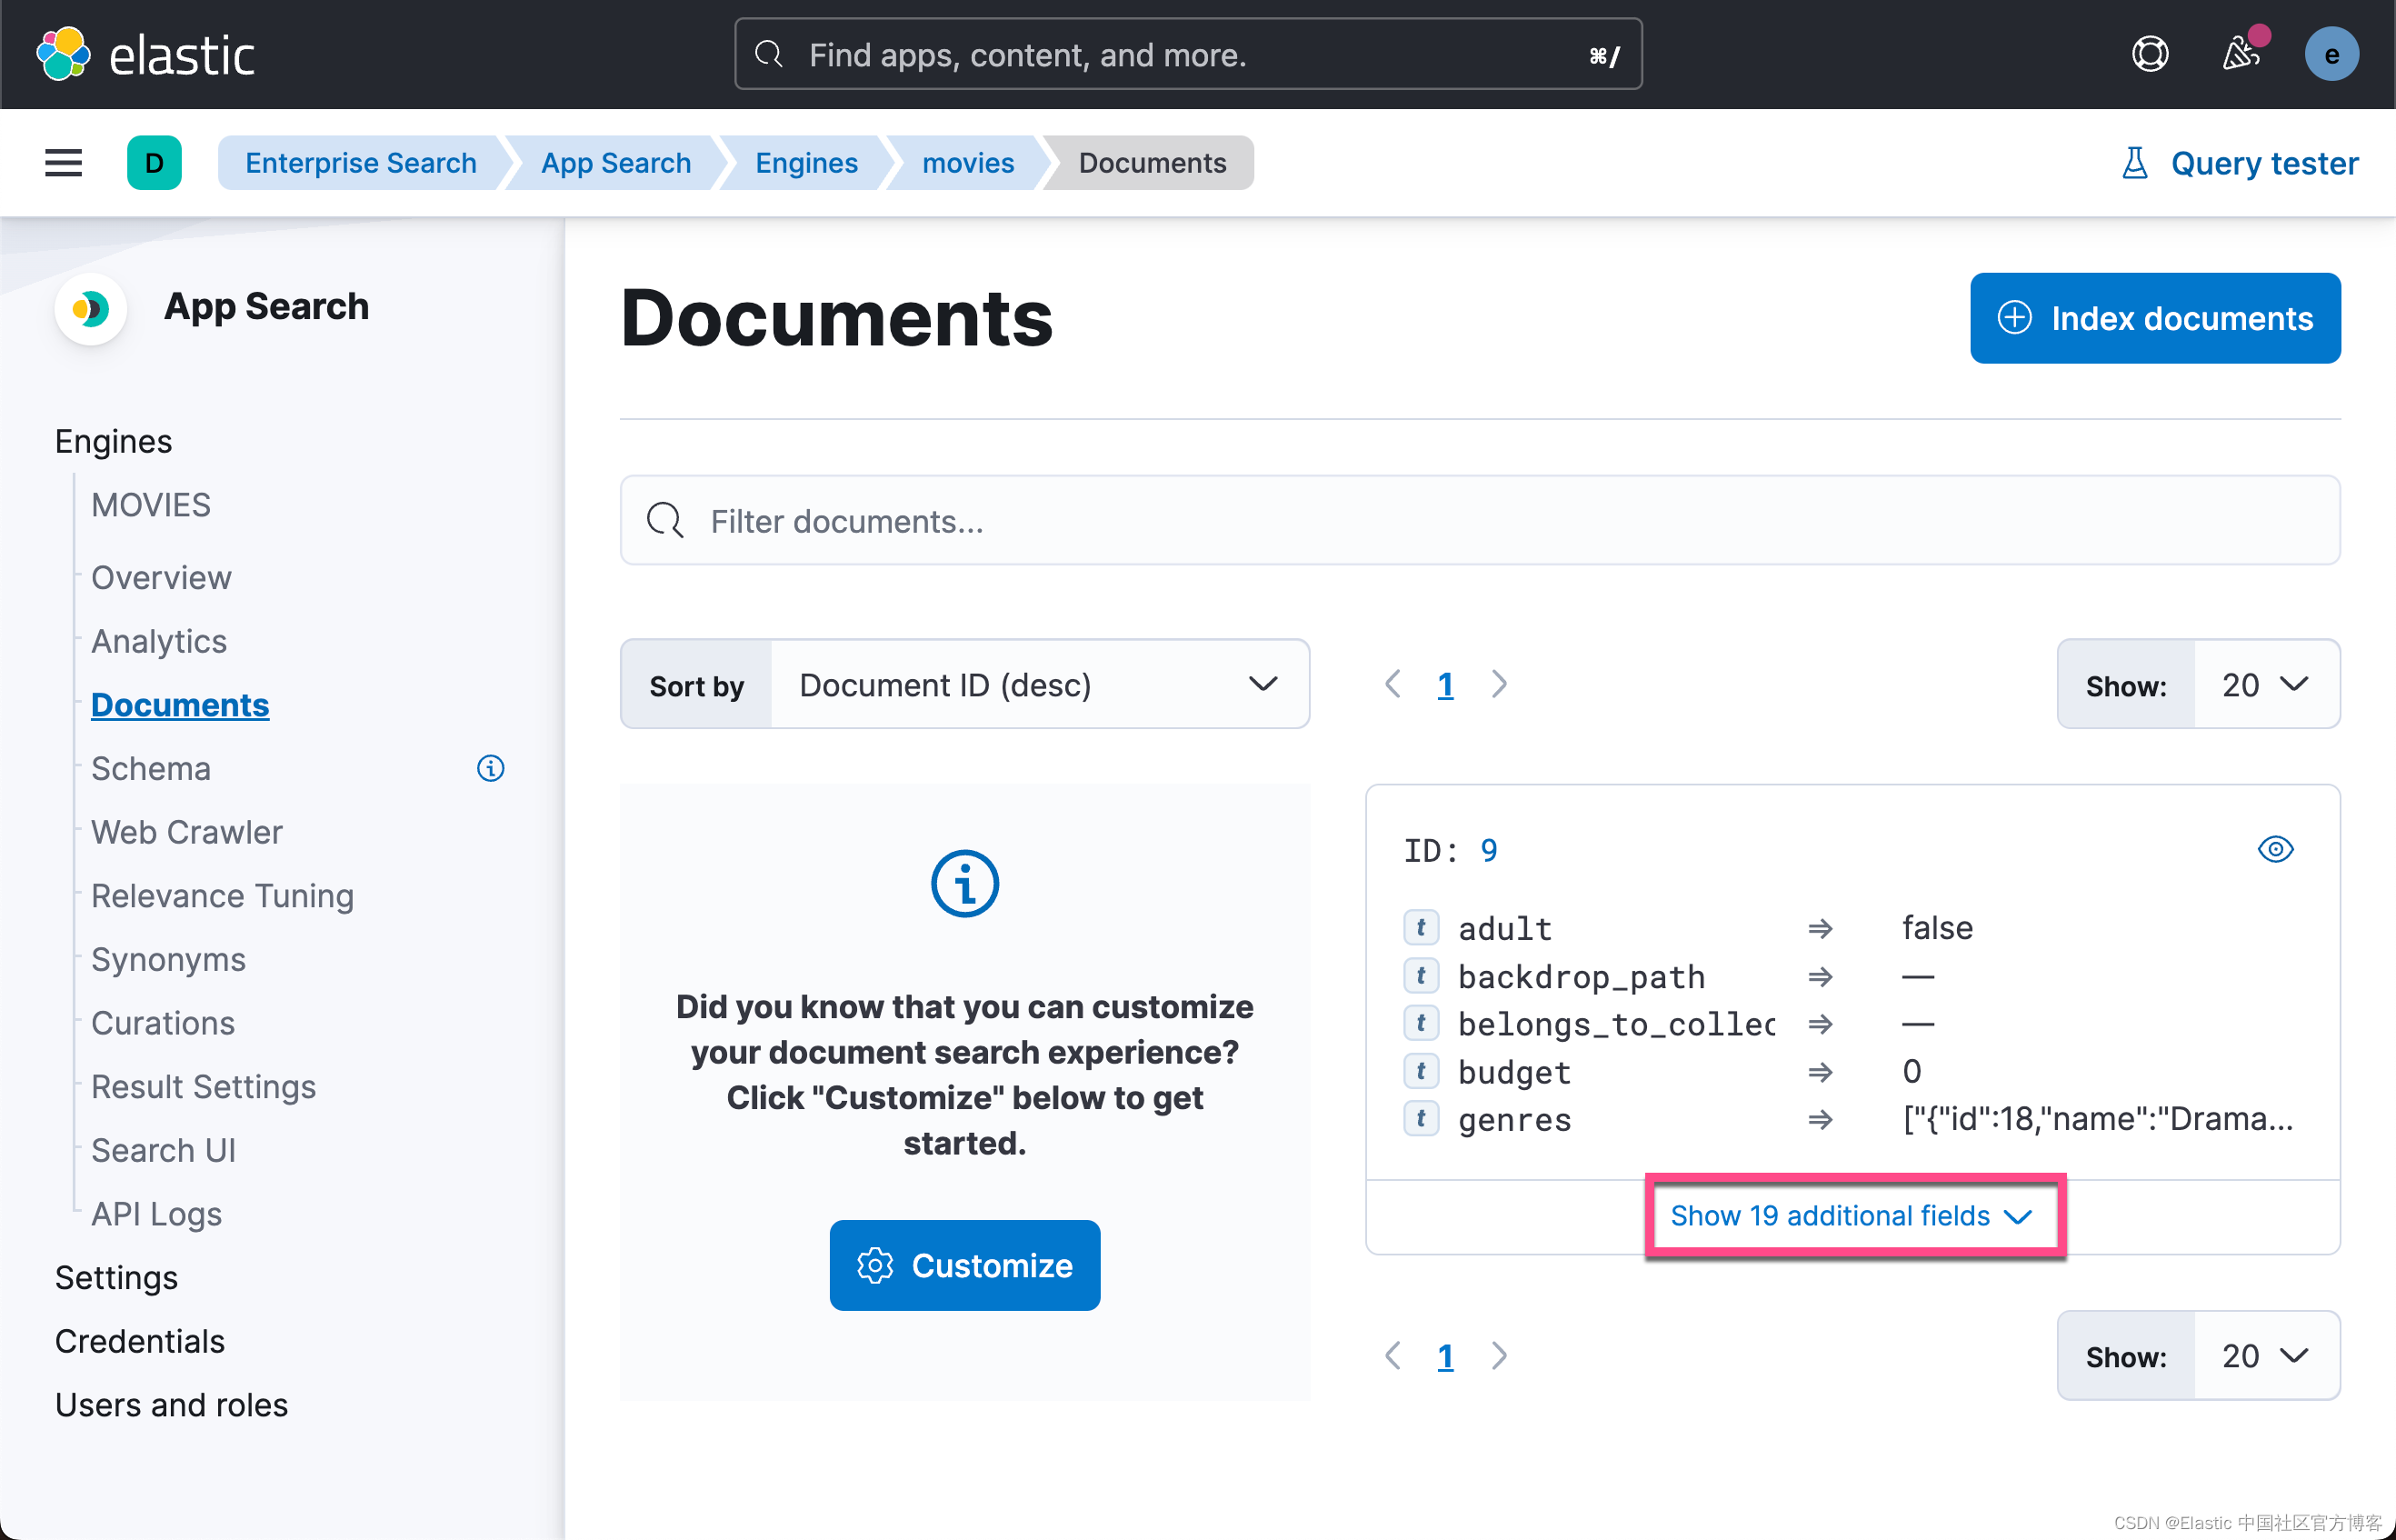Viewport: 2396px width, 1540px height.
Task: Select page 1 in top pagination
Action: pyautogui.click(x=1445, y=684)
